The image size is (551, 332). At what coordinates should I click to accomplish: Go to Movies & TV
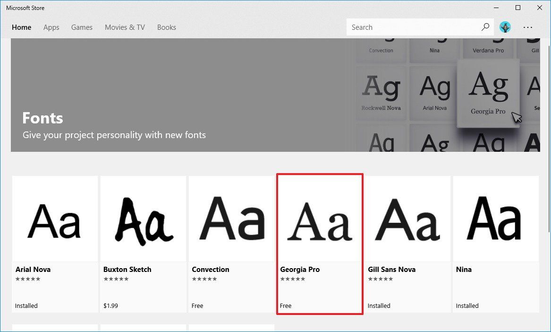pos(124,27)
